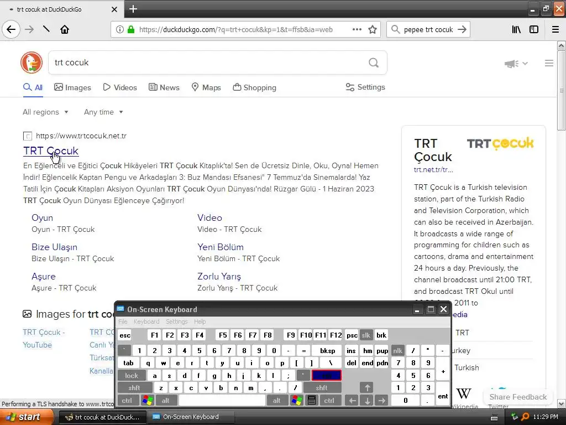
Task: Switch to the Videos tab
Action: tap(120, 87)
